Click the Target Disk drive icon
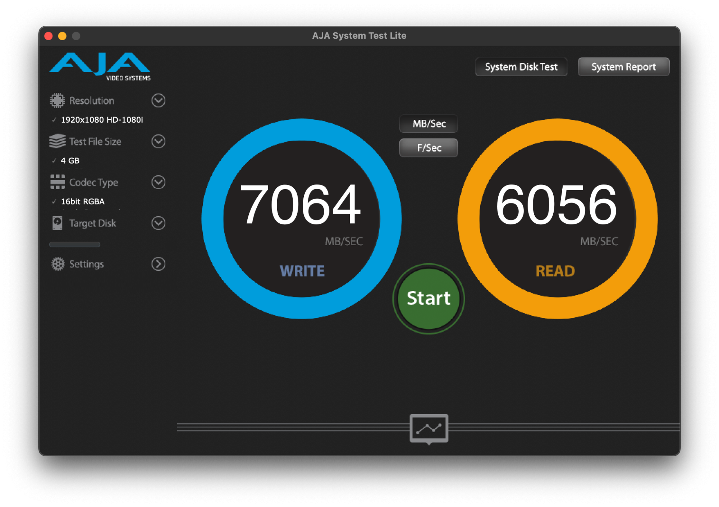The width and height of the screenshot is (719, 507). click(58, 223)
